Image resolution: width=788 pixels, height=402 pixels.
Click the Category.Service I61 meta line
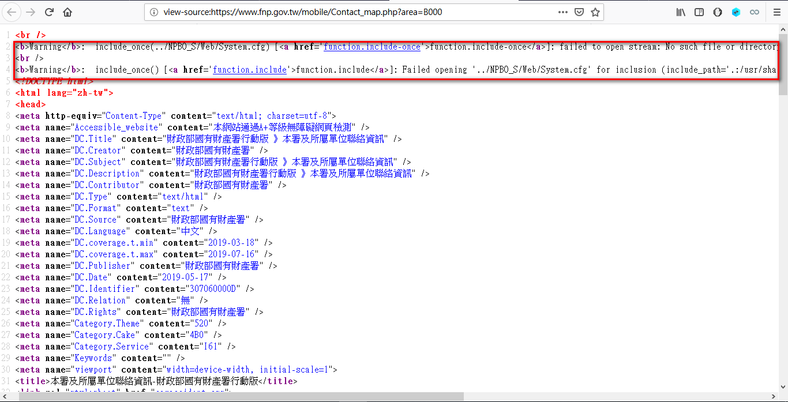click(x=126, y=347)
